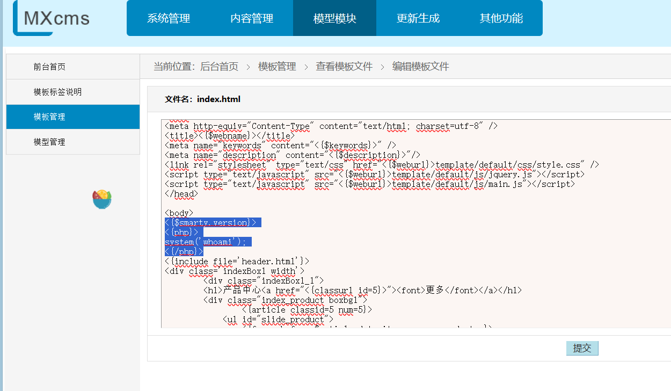Open 模板标签说明 in sidebar

73,92
